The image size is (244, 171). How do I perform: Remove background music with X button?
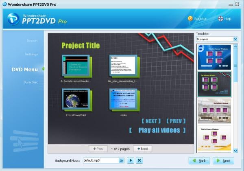pyautogui.click(x=139, y=160)
